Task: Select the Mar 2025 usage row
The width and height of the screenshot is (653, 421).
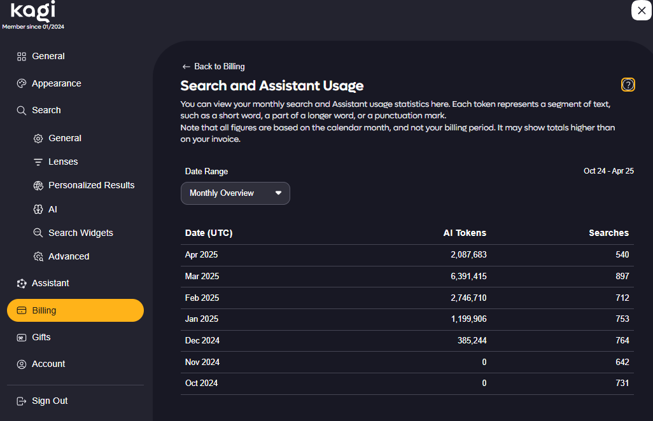Action: [x=407, y=276]
